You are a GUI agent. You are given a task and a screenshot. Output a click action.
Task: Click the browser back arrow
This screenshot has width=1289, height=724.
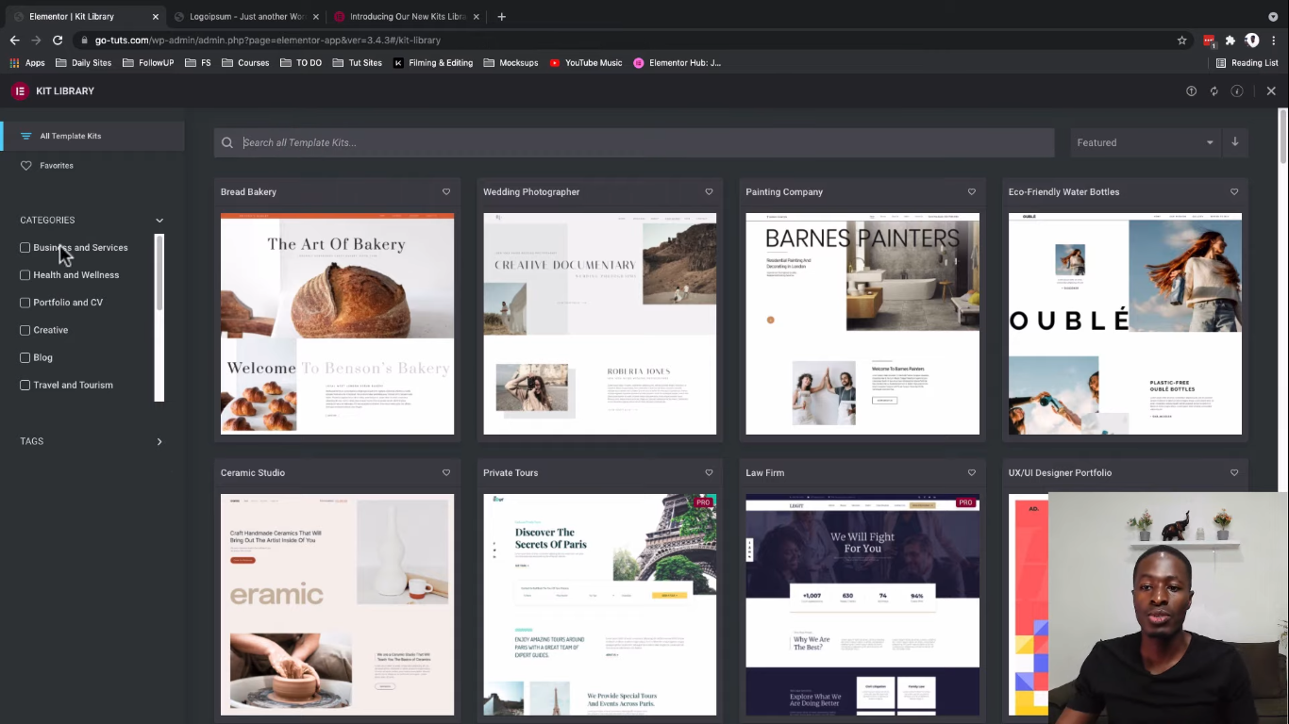(x=14, y=41)
